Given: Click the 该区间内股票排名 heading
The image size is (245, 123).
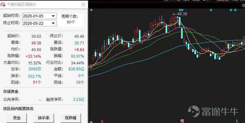Looking at the screenshot, I should pos(18,109).
